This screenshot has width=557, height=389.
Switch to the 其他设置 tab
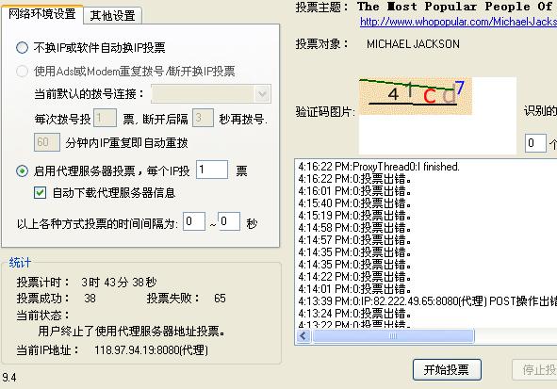pos(112,16)
